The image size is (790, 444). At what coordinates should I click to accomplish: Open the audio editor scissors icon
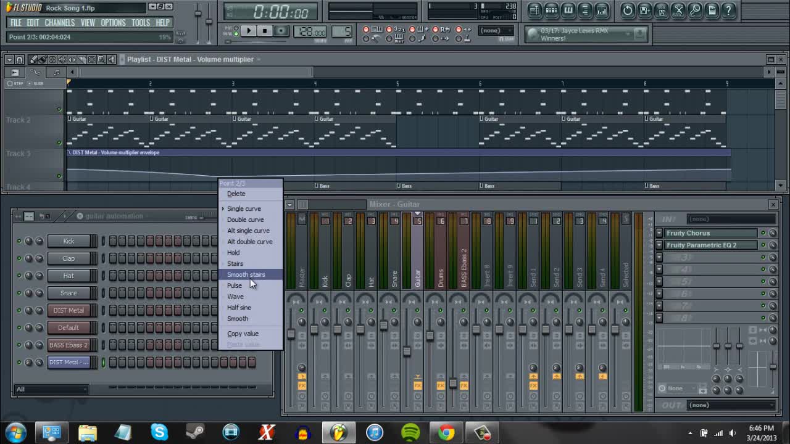(x=678, y=10)
